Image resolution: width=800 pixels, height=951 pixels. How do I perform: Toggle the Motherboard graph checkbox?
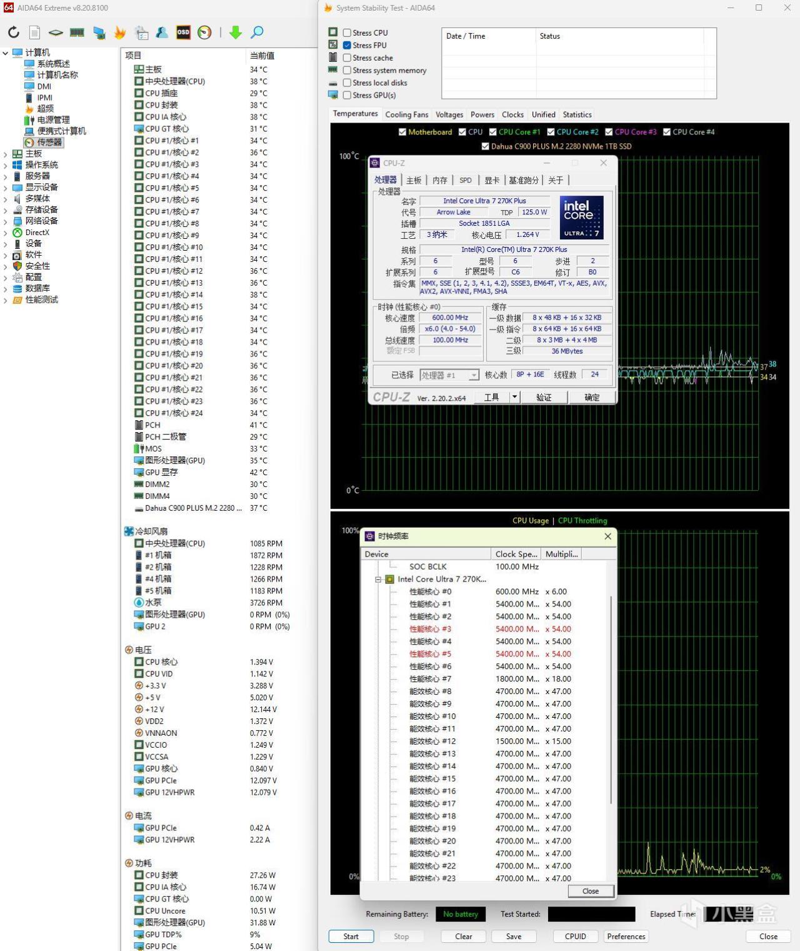point(402,132)
